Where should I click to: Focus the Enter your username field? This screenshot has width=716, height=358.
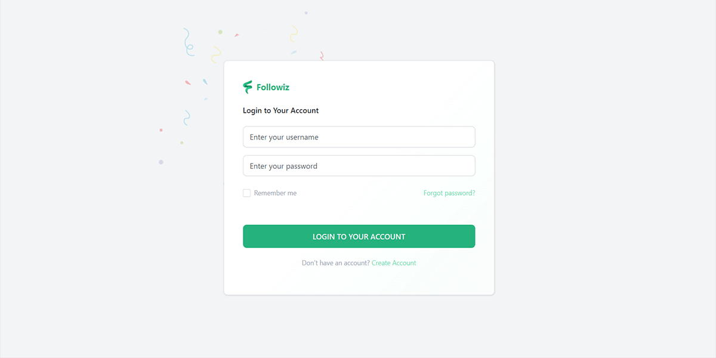coord(359,137)
